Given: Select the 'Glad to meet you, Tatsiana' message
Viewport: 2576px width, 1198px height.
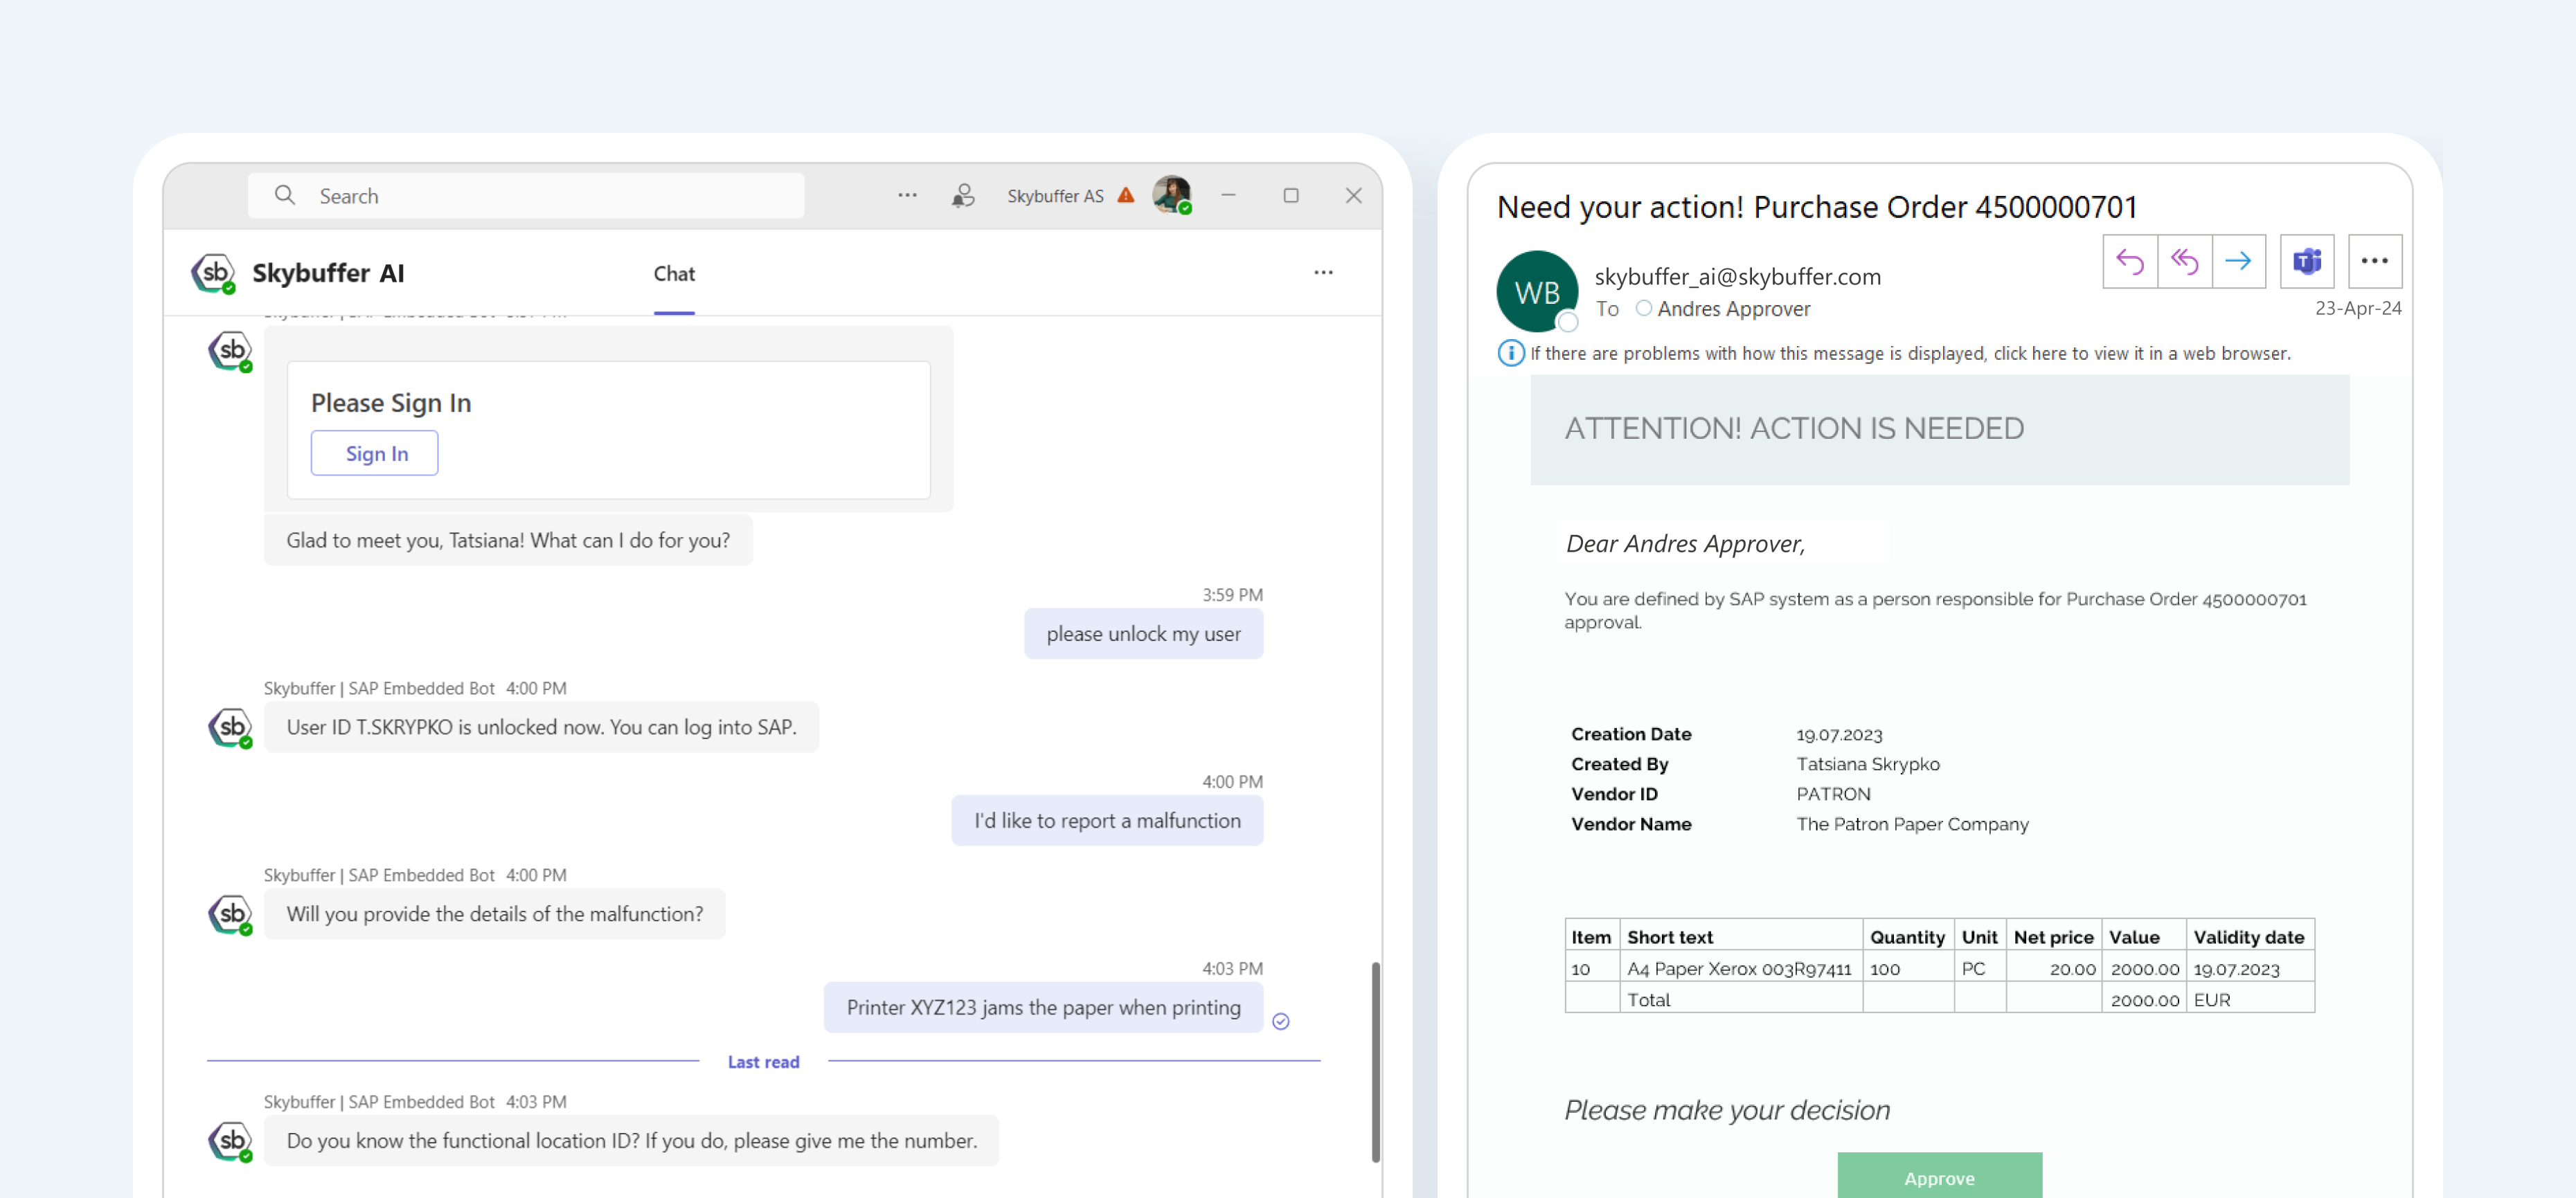Looking at the screenshot, I should 508,541.
